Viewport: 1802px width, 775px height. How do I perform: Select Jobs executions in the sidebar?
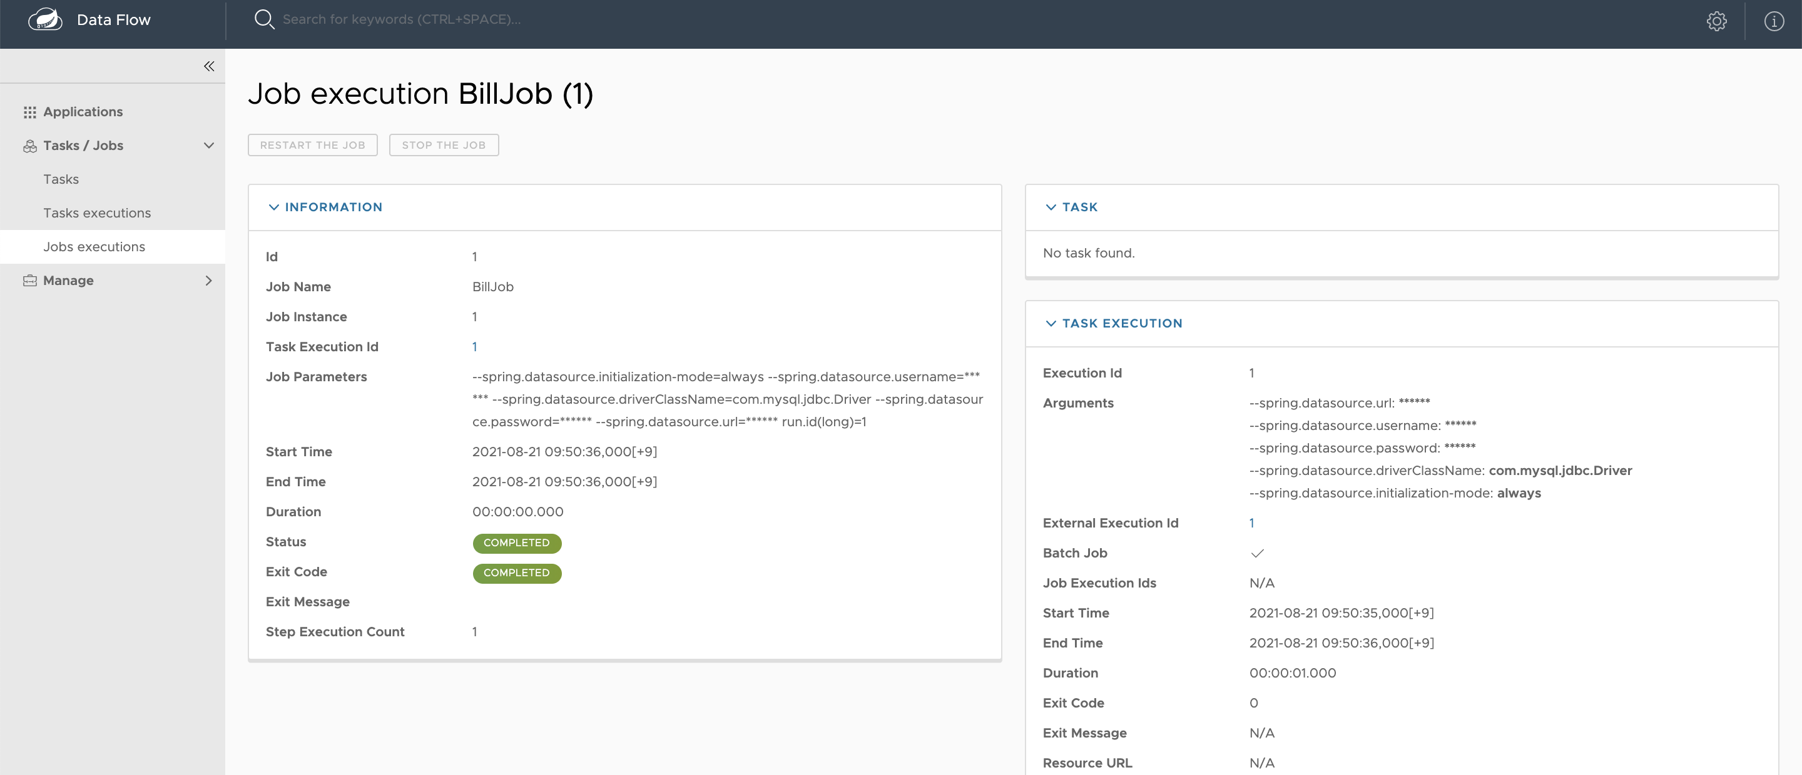pos(94,247)
